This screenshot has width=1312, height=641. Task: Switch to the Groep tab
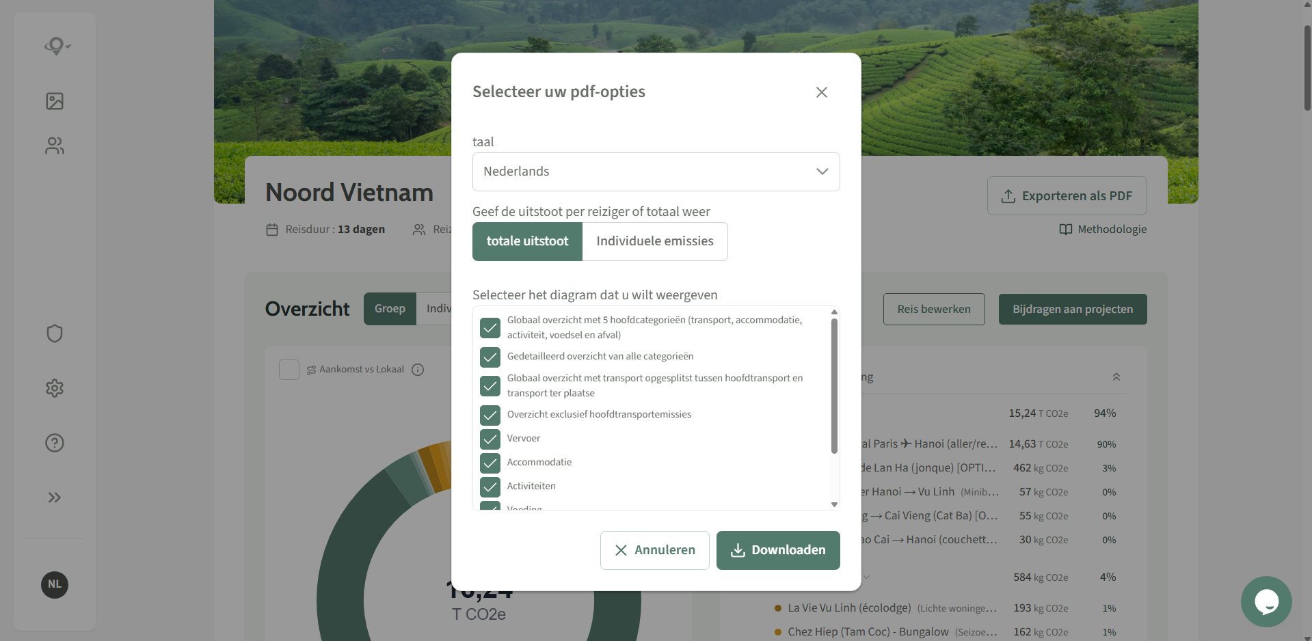point(390,309)
